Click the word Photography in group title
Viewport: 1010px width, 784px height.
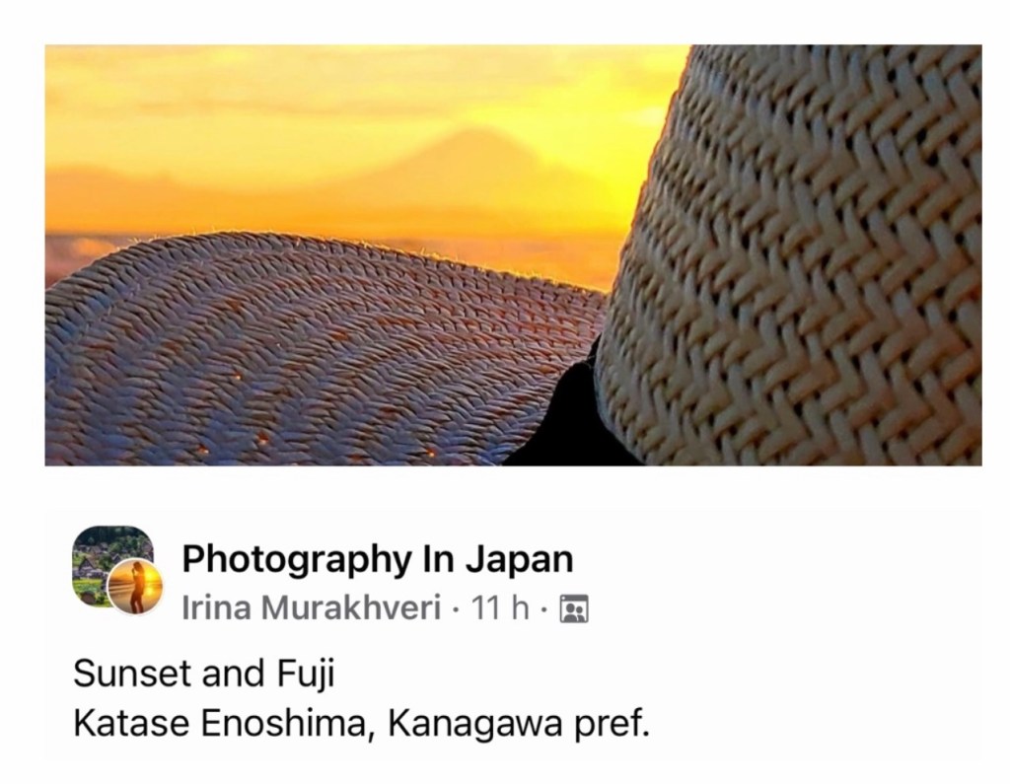297,558
